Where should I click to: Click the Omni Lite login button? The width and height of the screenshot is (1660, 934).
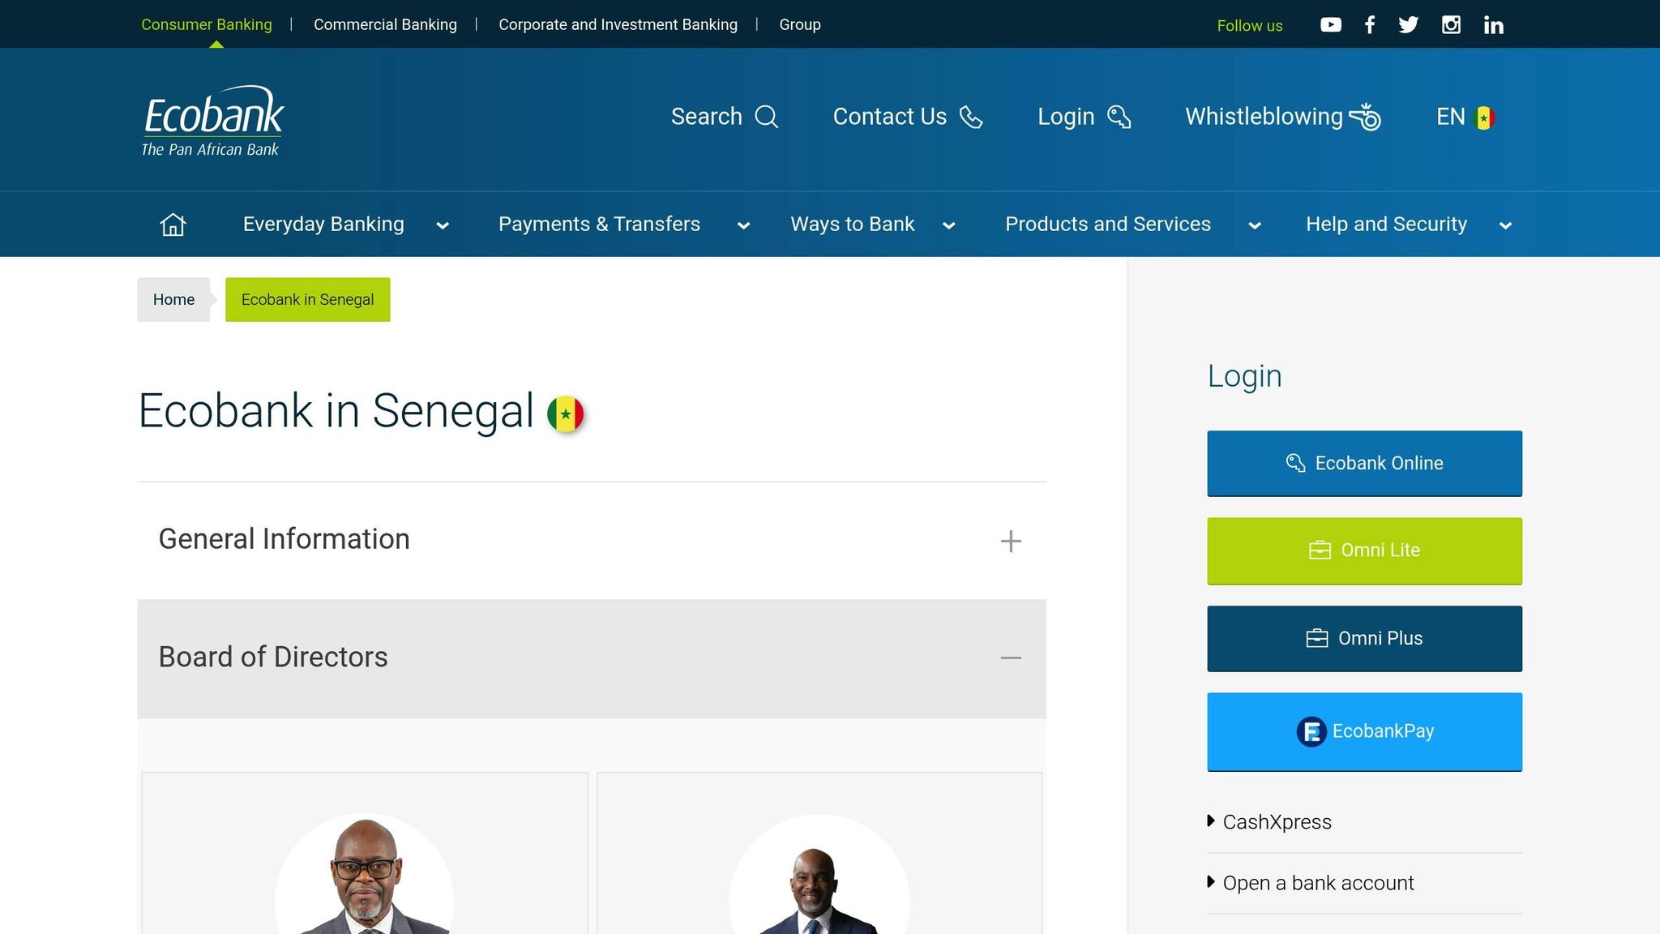1364,550
